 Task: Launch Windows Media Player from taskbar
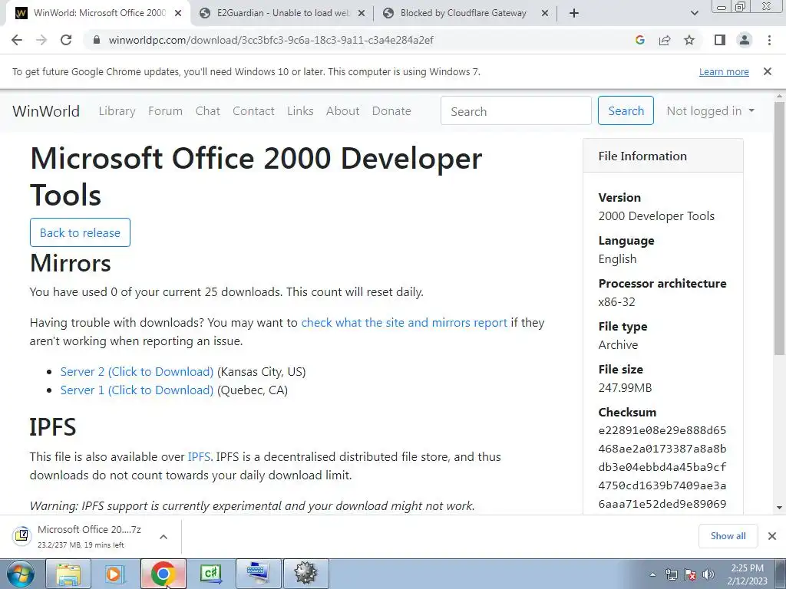click(x=115, y=574)
